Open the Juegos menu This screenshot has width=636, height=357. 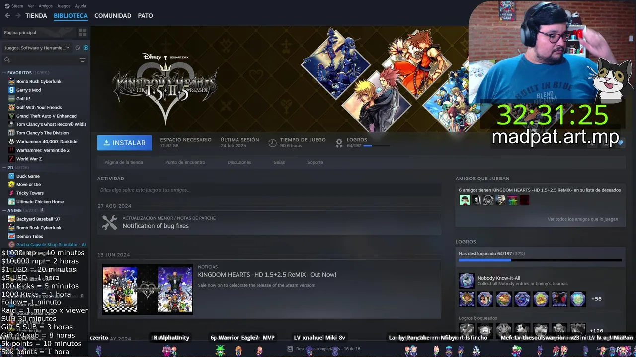click(x=64, y=6)
